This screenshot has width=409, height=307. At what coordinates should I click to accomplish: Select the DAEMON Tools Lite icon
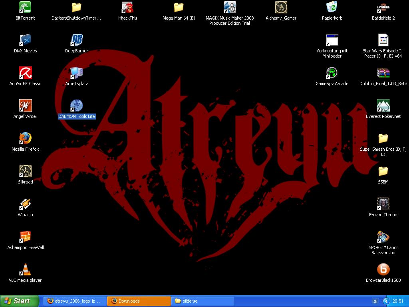(76, 106)
